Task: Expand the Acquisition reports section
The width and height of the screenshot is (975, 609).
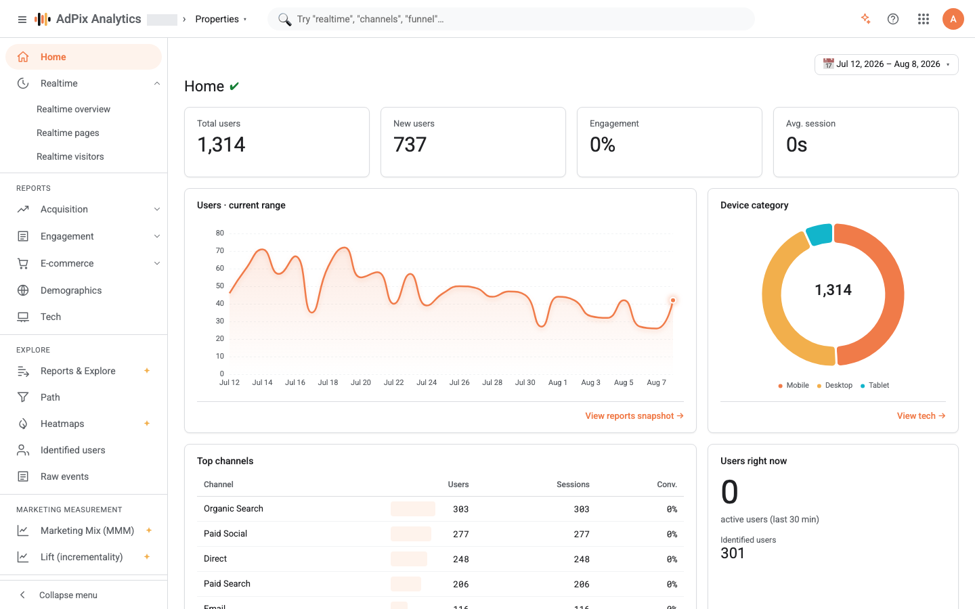Action: pyautogui.click(x=157, y=209)
